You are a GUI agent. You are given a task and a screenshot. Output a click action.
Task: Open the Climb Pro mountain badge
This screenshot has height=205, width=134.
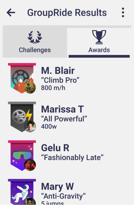click(22, 78)
